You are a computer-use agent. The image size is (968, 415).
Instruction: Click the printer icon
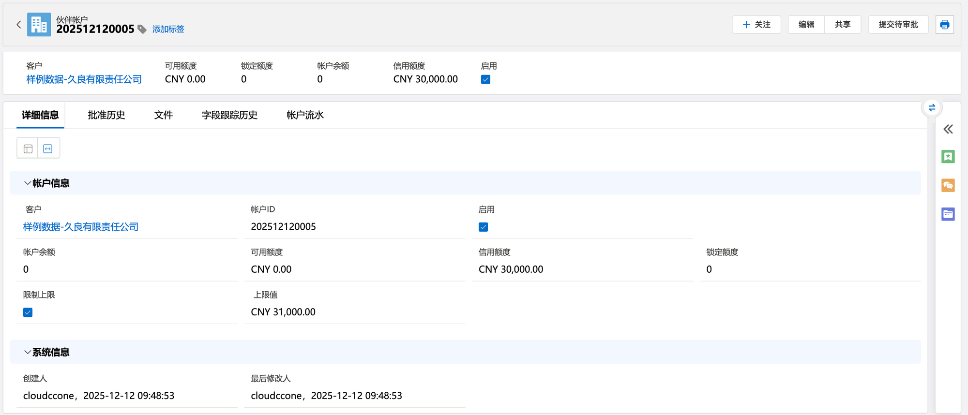pos(944,25)
